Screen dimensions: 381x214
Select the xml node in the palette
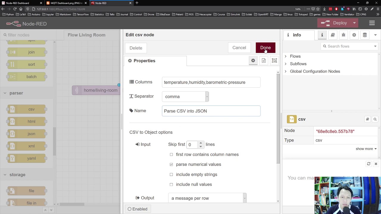click(27, 146)
